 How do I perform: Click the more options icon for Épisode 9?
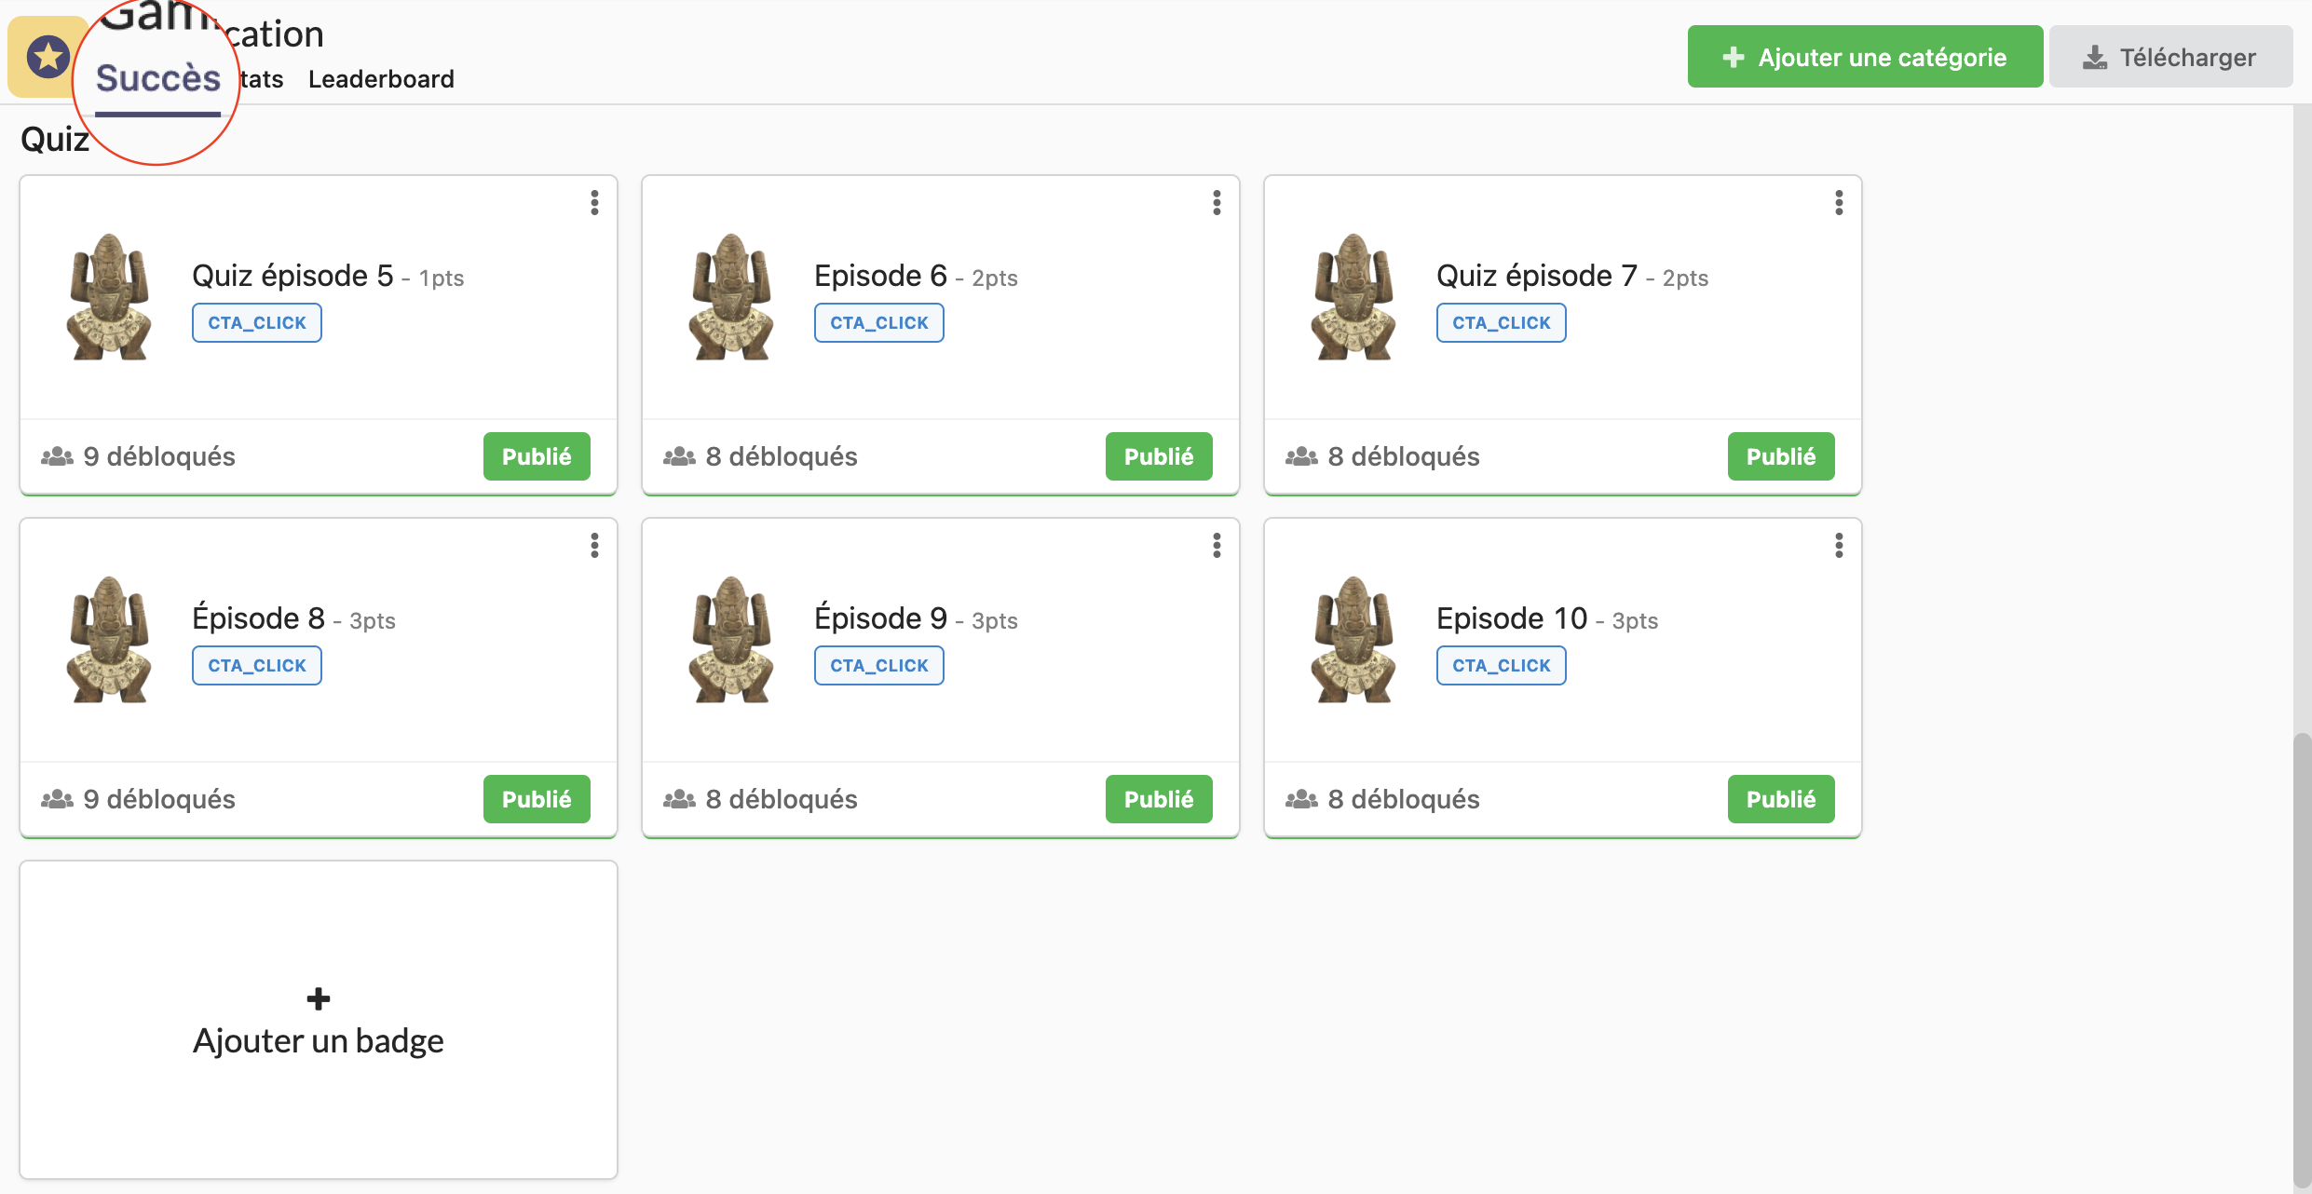click(x=1217, y=546)
